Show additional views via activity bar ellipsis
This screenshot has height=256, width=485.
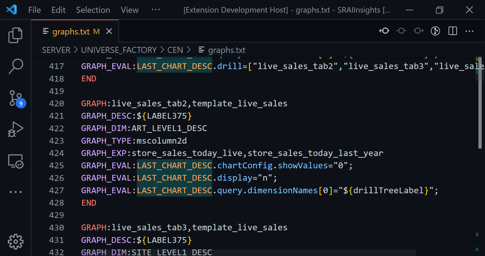coord(15,192)
